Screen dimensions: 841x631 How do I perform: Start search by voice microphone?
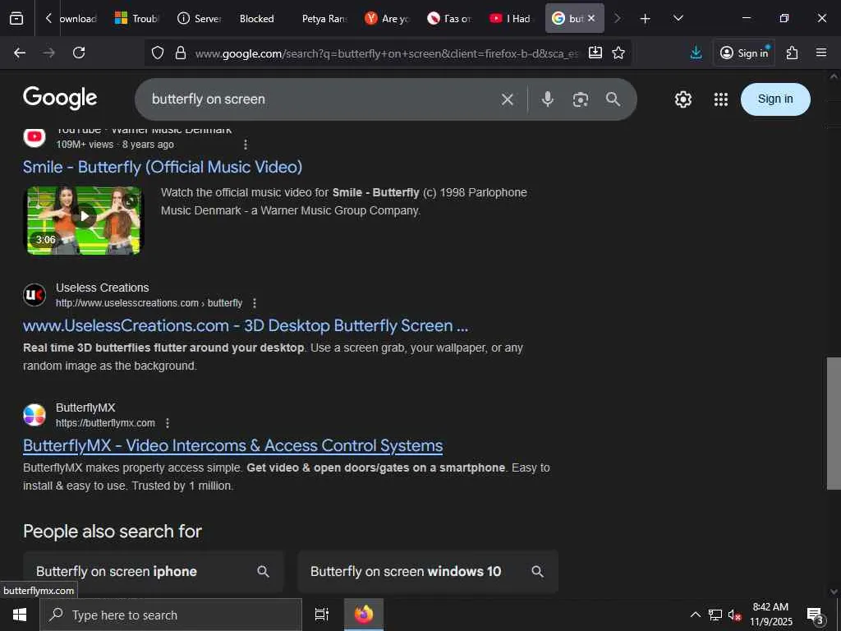point(547,99)
